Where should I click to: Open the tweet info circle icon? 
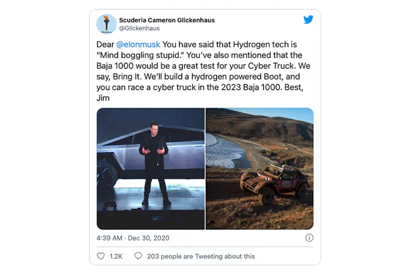click(x=309, y=238)
